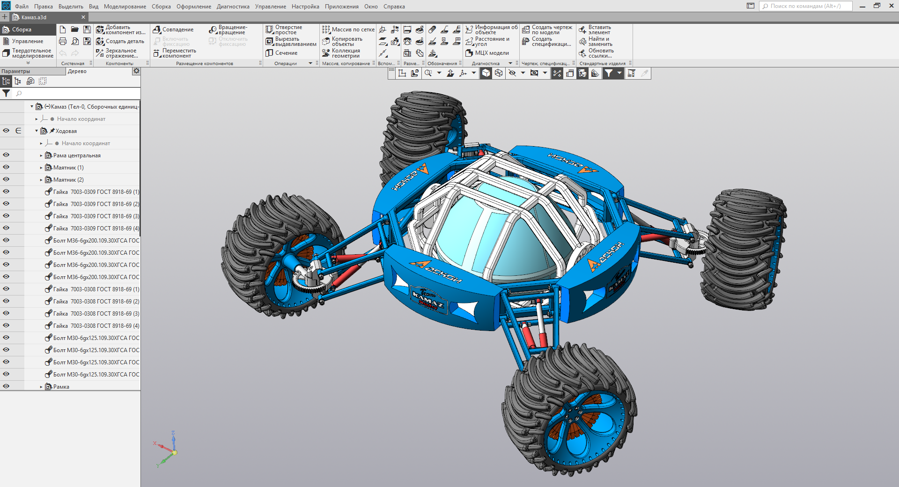The width and height of the screenshot is (899, 487).
Task: Hide Рама центральная with its eye icon
Action: [6, 155]
